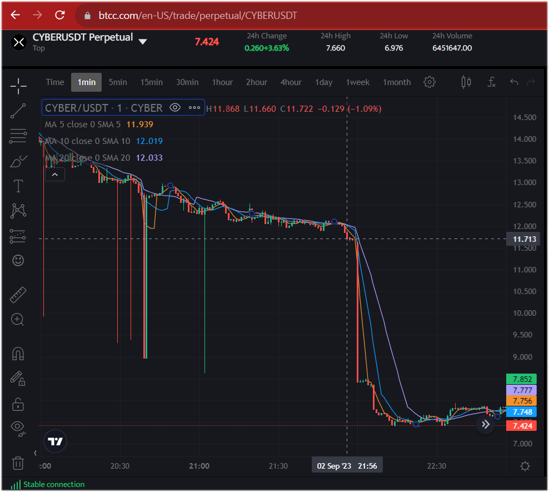Image resolution: width=549 pixels, height=492 pixels.
Task: Open chart settings gear icon
Action: (429, 82)
